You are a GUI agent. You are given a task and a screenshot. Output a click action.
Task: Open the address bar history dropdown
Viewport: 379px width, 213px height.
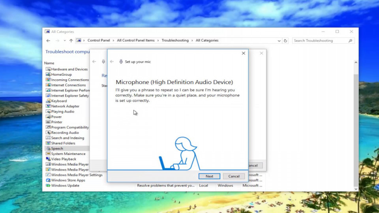pyautogui.click(x=279, y=41)
